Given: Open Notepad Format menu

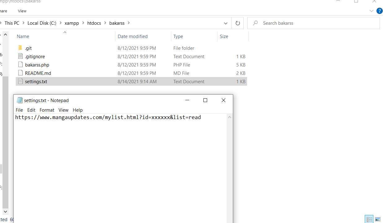Looking at the screenshot, I should tap(47, 110).
